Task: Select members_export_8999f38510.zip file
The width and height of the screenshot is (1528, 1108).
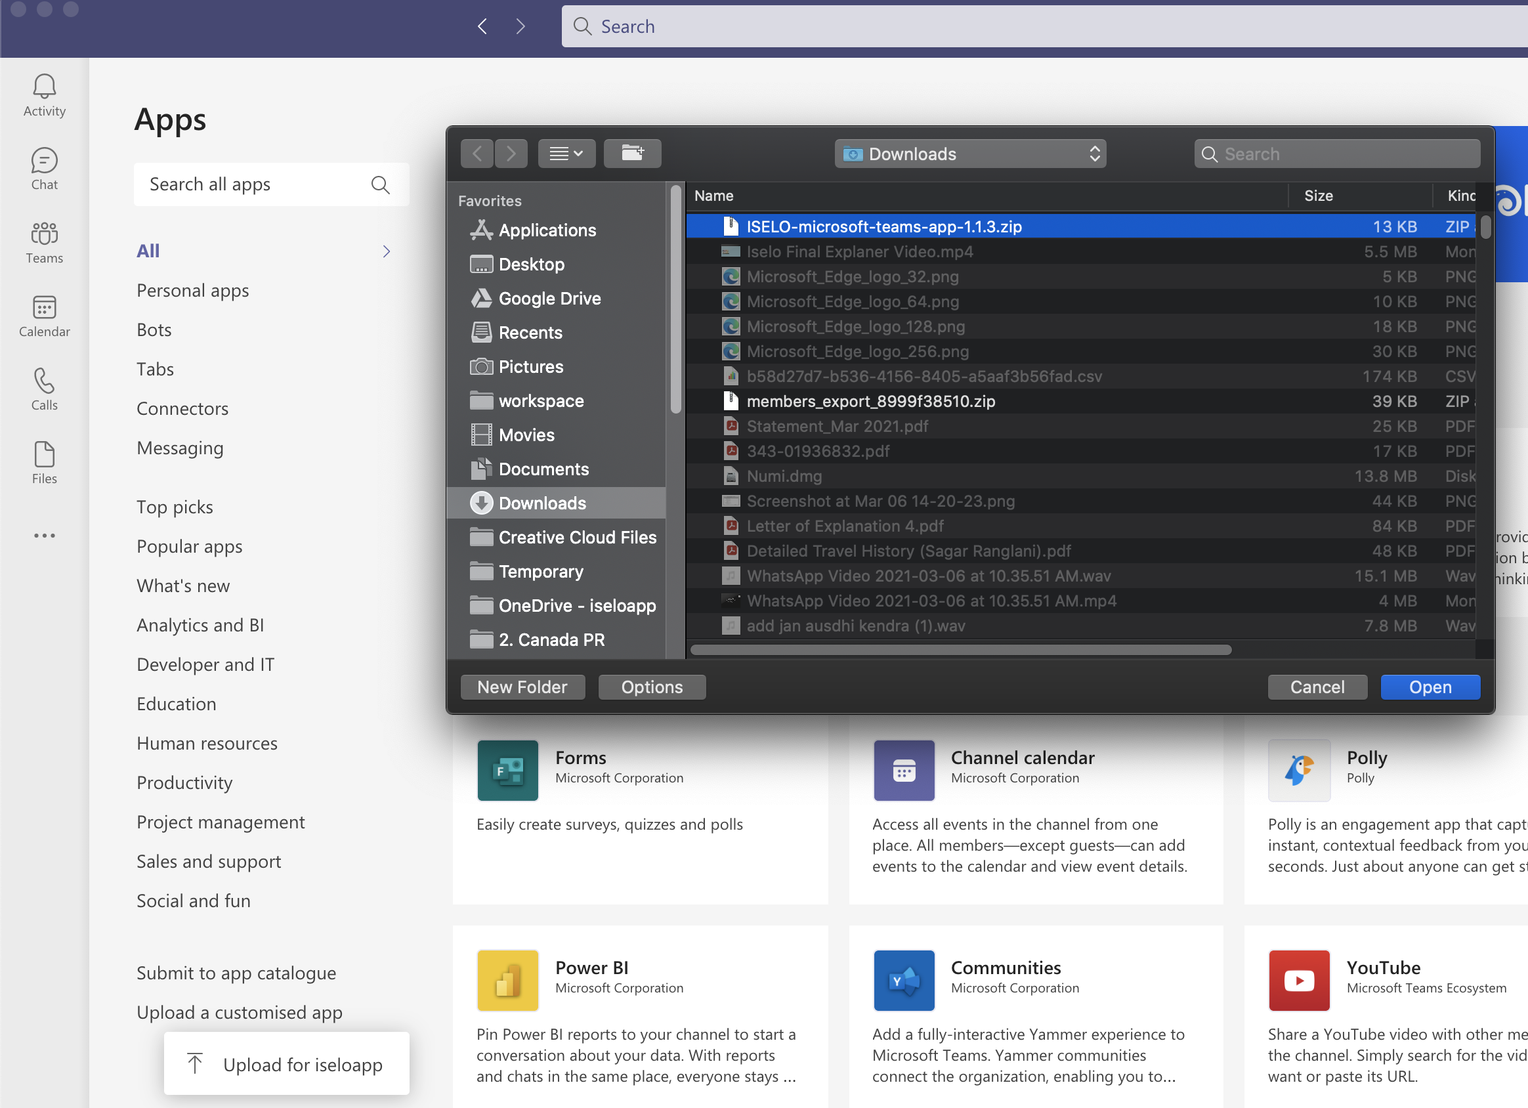Action: (x=1081, y=401)
